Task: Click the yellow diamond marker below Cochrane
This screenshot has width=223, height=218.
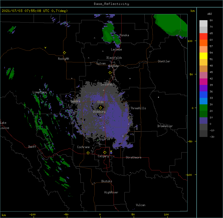Action: tap(88, 153)
